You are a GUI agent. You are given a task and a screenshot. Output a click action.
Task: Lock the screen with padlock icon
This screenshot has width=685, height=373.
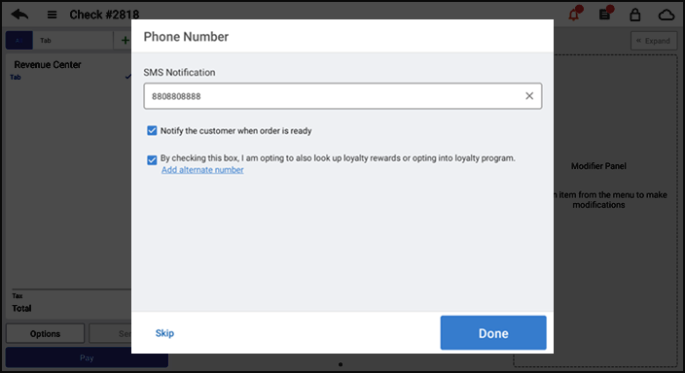(x=634, y=15)
